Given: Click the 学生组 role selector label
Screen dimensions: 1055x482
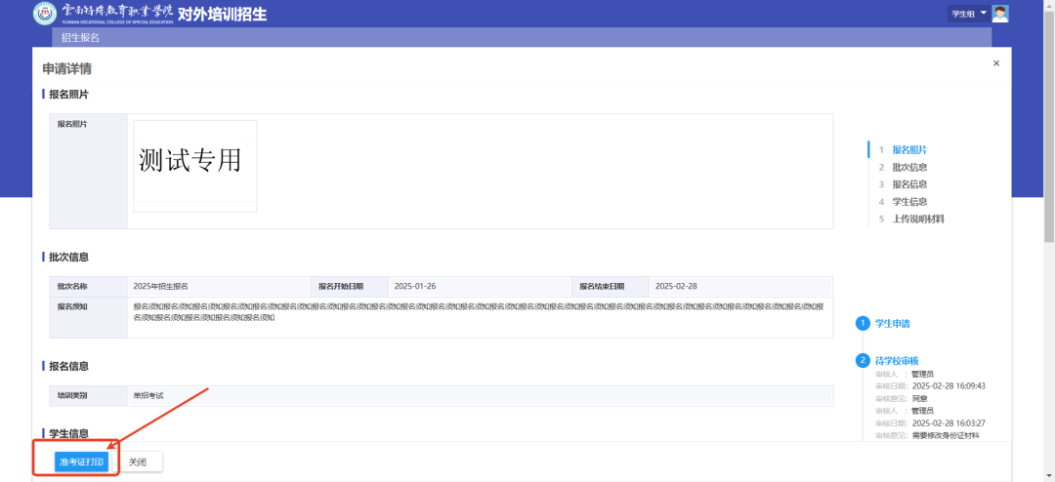Looking at the screenshot, I should click(962, 14).
